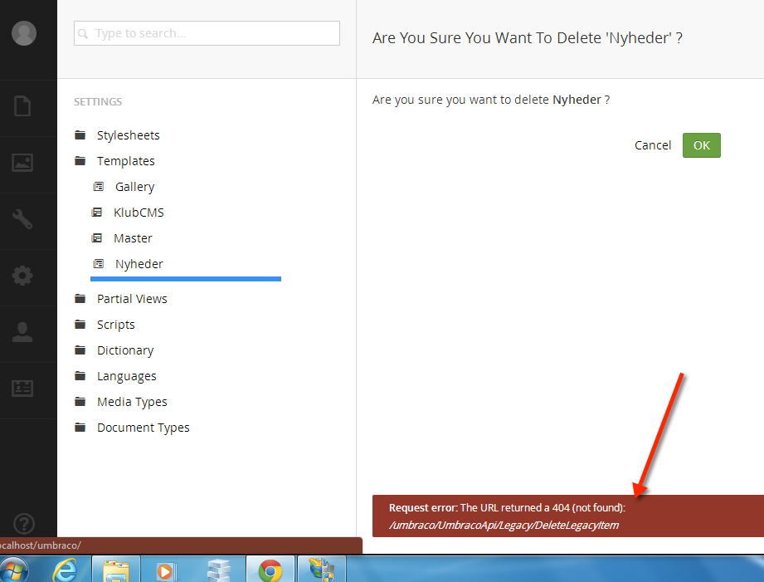Open the globe shield app in taskbar
The image size is (764, 582).
point(322,570)
